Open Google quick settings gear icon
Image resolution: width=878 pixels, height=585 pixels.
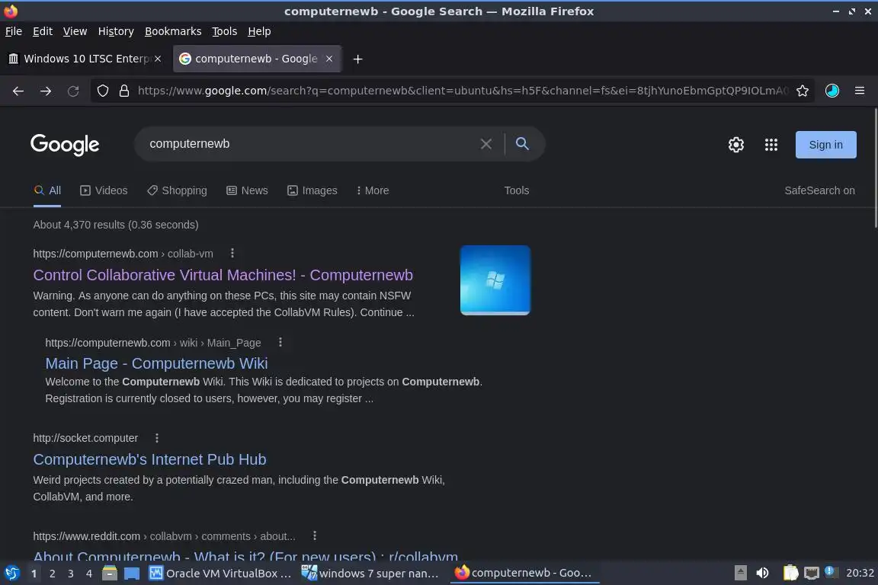[735, 145]
